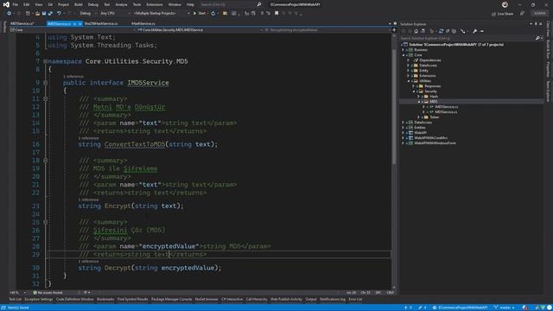Click the feedback icon beside Live Share
Viewport: 553px width, 311px height.
(x=522, y=14)
